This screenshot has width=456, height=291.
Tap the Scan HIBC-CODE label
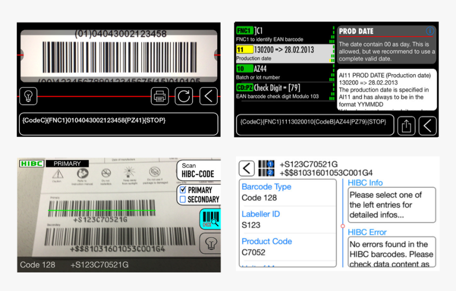(x=198, y=170)
